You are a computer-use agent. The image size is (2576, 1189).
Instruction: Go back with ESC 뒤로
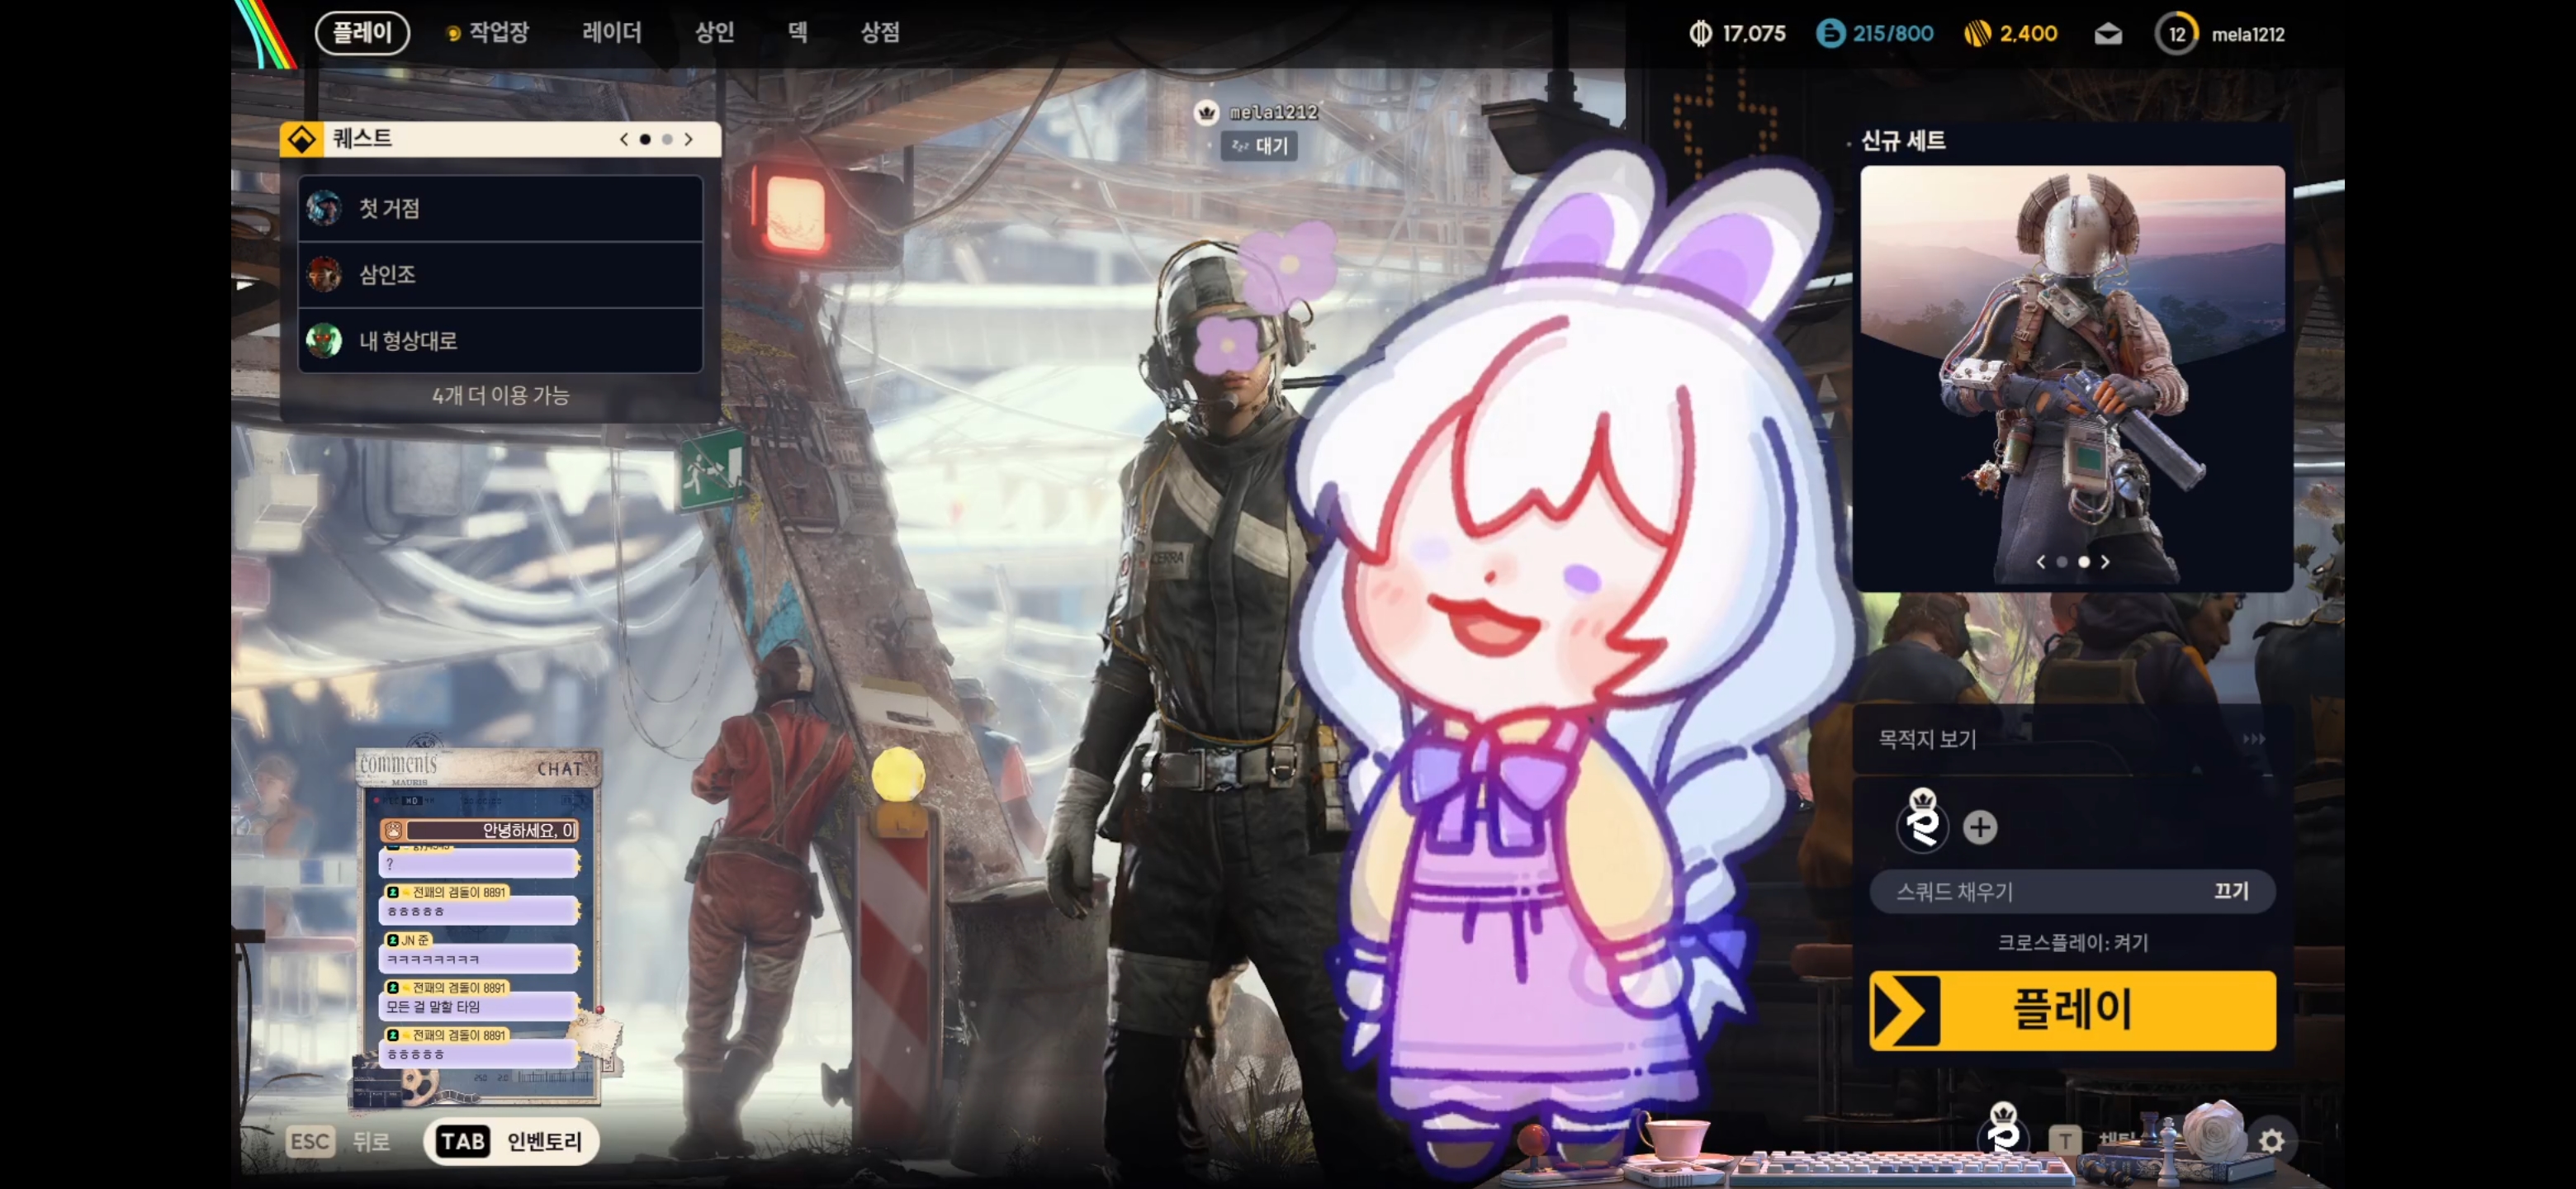pyautogui.click(x=337, y=1141)
